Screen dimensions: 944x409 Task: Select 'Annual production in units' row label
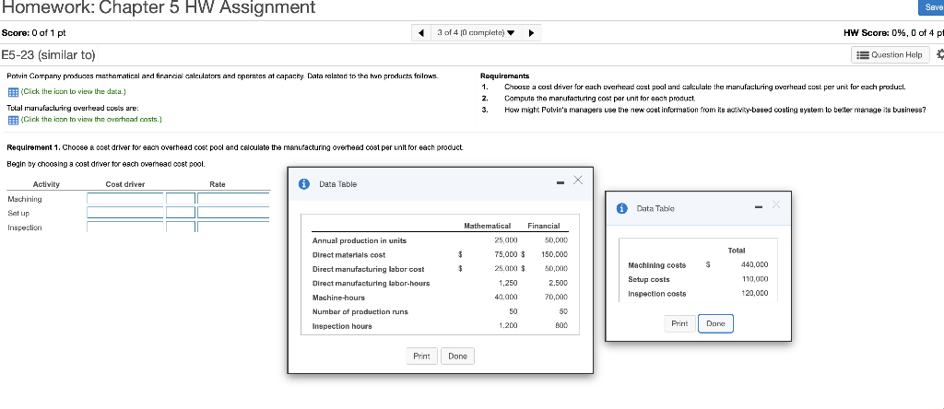coord(360,240)
